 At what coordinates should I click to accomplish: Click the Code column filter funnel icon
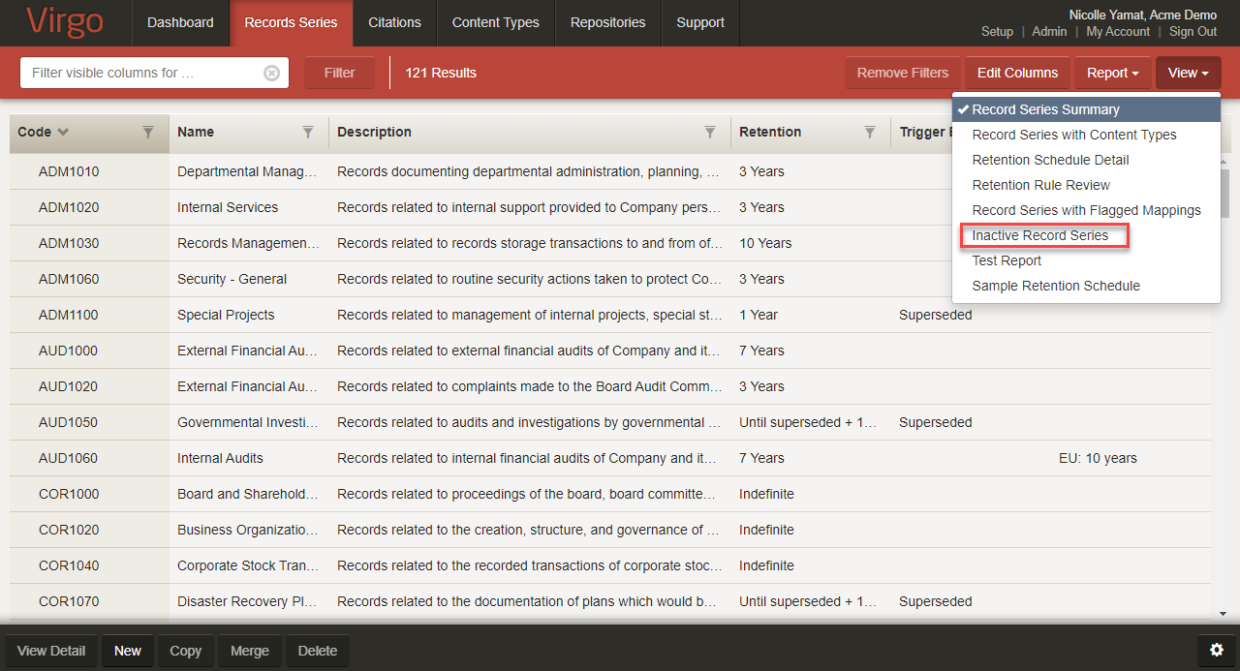[x=148, y=133]
